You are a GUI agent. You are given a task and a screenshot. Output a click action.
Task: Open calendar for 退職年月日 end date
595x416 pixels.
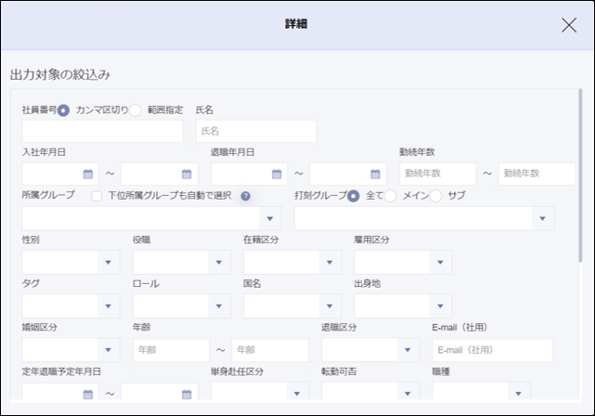pos(375,174)
